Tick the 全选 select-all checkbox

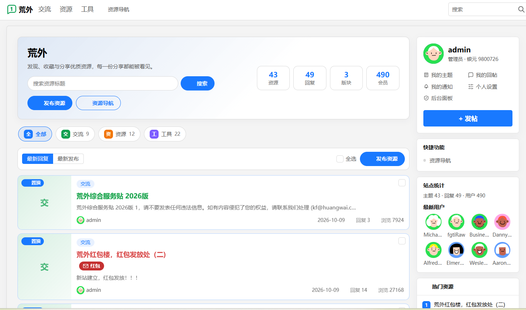point(340,159)
